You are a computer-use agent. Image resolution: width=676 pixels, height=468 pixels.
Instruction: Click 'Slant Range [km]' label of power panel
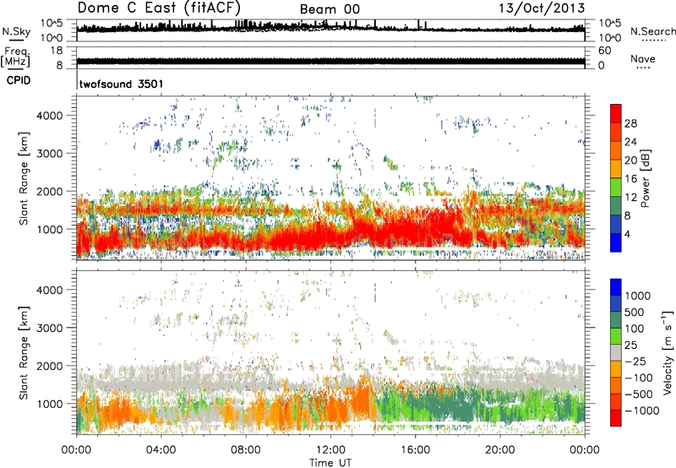pyautogui.click(x=24, y=178)
